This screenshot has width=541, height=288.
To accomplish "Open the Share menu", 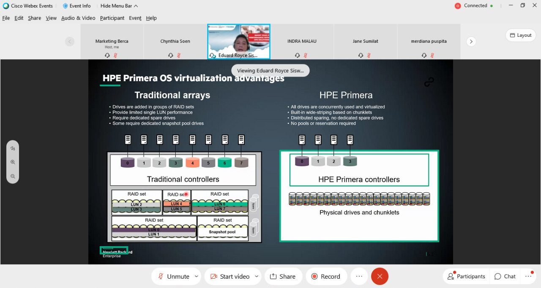I will click(35, 18).
